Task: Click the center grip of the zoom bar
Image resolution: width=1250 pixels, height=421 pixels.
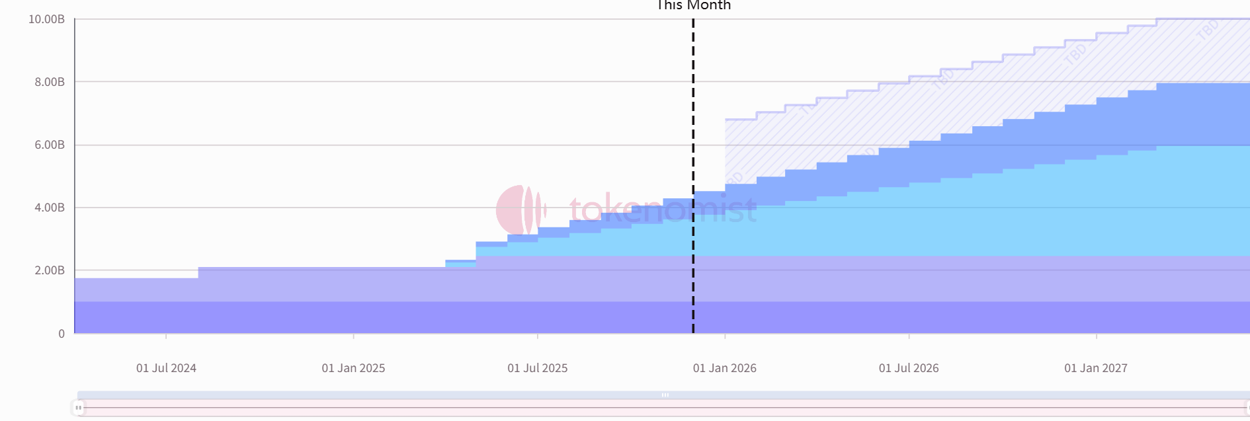Action: [x=665, y=395]
